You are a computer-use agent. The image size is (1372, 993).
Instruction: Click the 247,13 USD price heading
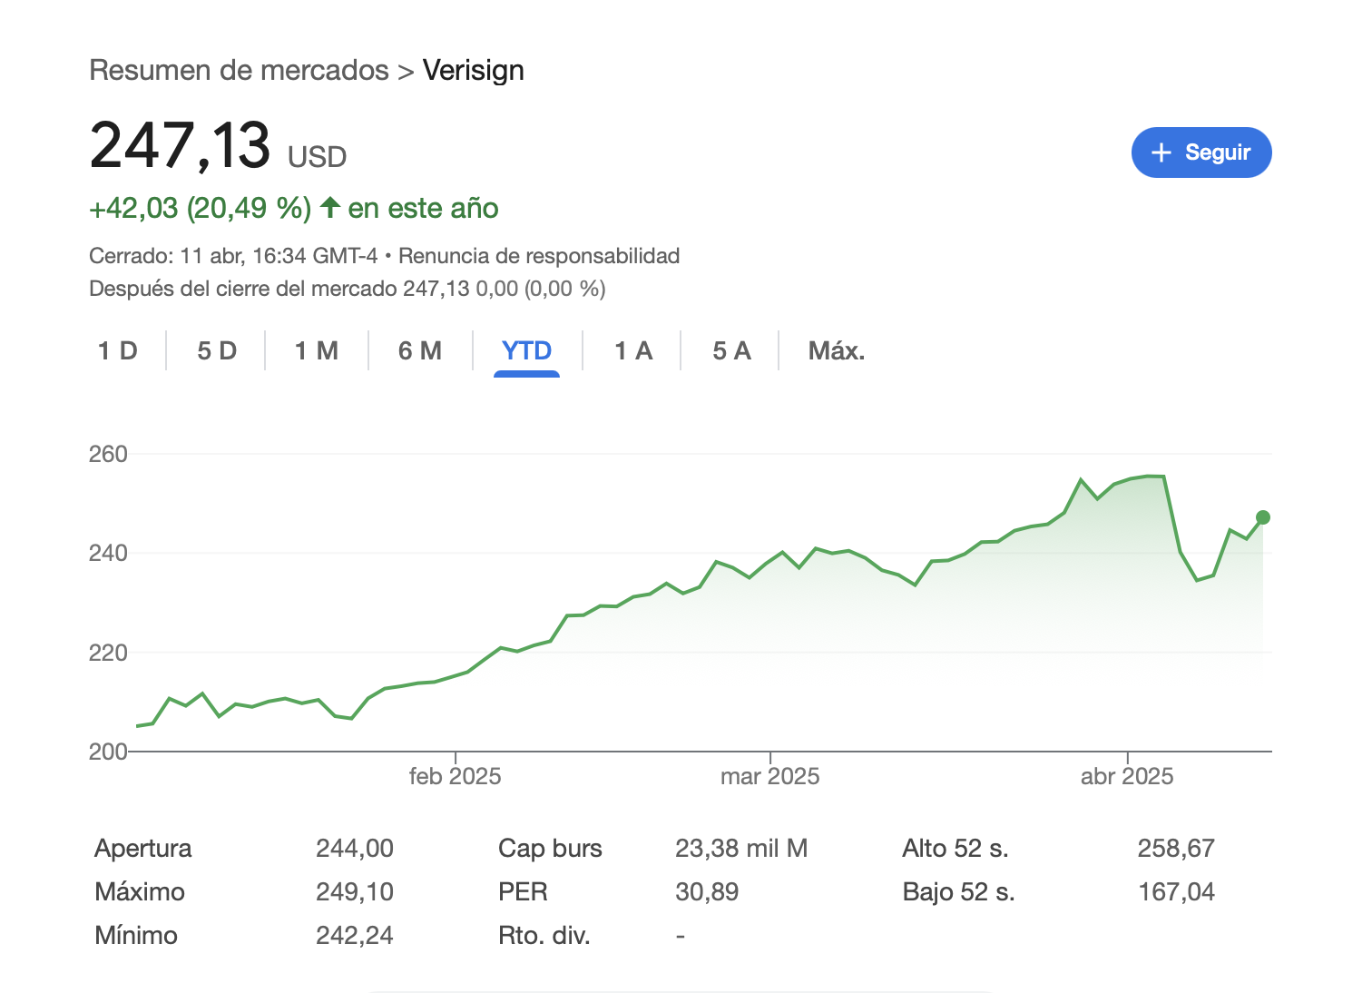tap(218, 146)
